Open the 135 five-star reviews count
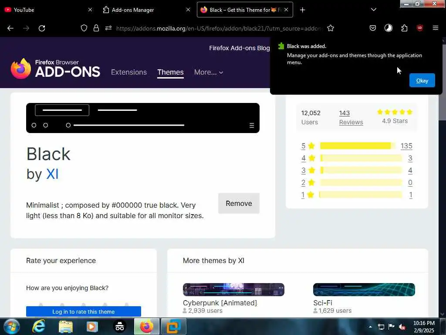The height and width of the screenshot is (335, 446). [x=406, y=146]
